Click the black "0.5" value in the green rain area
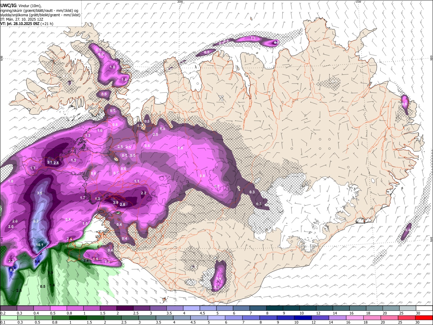Image resolution: width=433 pixels, height=325 pixels. click(43, 286)
